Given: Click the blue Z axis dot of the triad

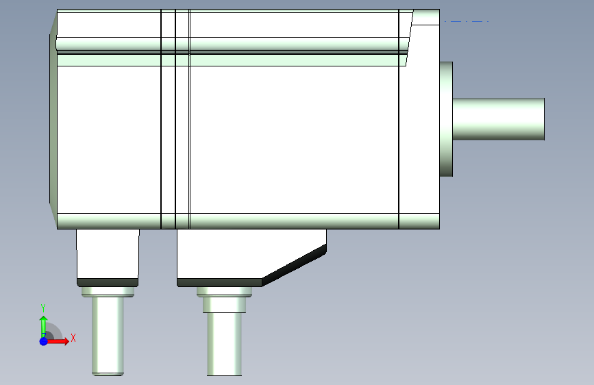Looking at the screenshot, I should (x=44, y=341).
